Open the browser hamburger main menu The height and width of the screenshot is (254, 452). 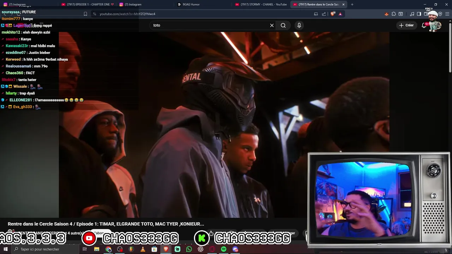tap(447, 14)
